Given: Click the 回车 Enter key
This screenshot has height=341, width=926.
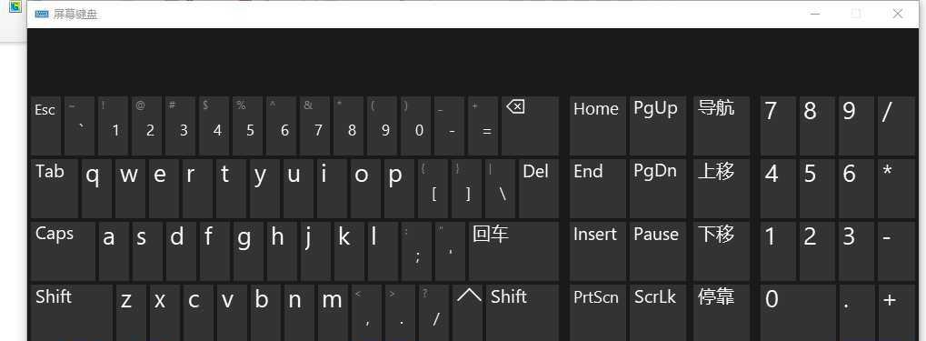Looking at the screenshot, I should point(513,251).
